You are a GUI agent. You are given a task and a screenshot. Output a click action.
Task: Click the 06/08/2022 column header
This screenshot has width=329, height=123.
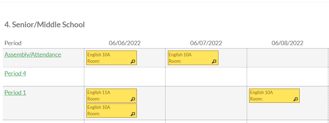(288, 43)
